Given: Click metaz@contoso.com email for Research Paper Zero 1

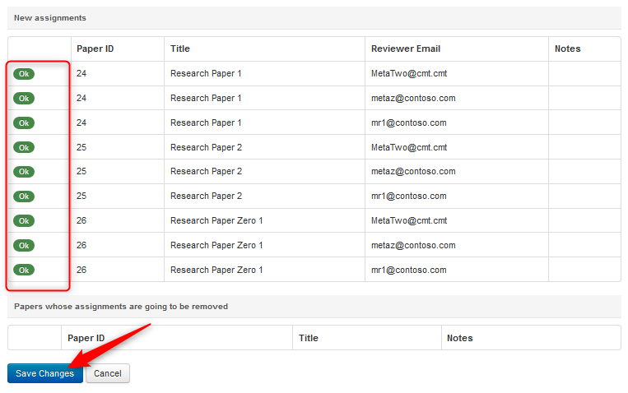Looking at the screenshot, I should click(x=413, y=245).
